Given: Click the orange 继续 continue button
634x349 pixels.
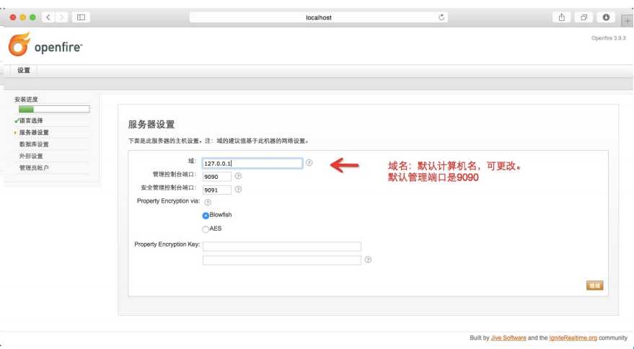Looking at the screenshot, I should (595, 286).
